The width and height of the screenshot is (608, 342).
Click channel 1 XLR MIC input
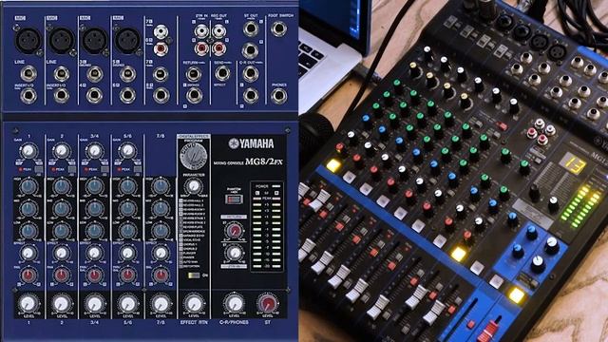pos(28,40)
